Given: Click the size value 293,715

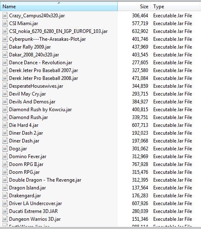Looking at the screenshot, I should point(140,94).
